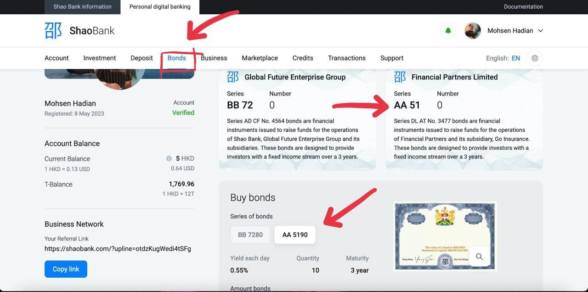
Task: Click the Amount bonds label
Action: tap(250, 288)
